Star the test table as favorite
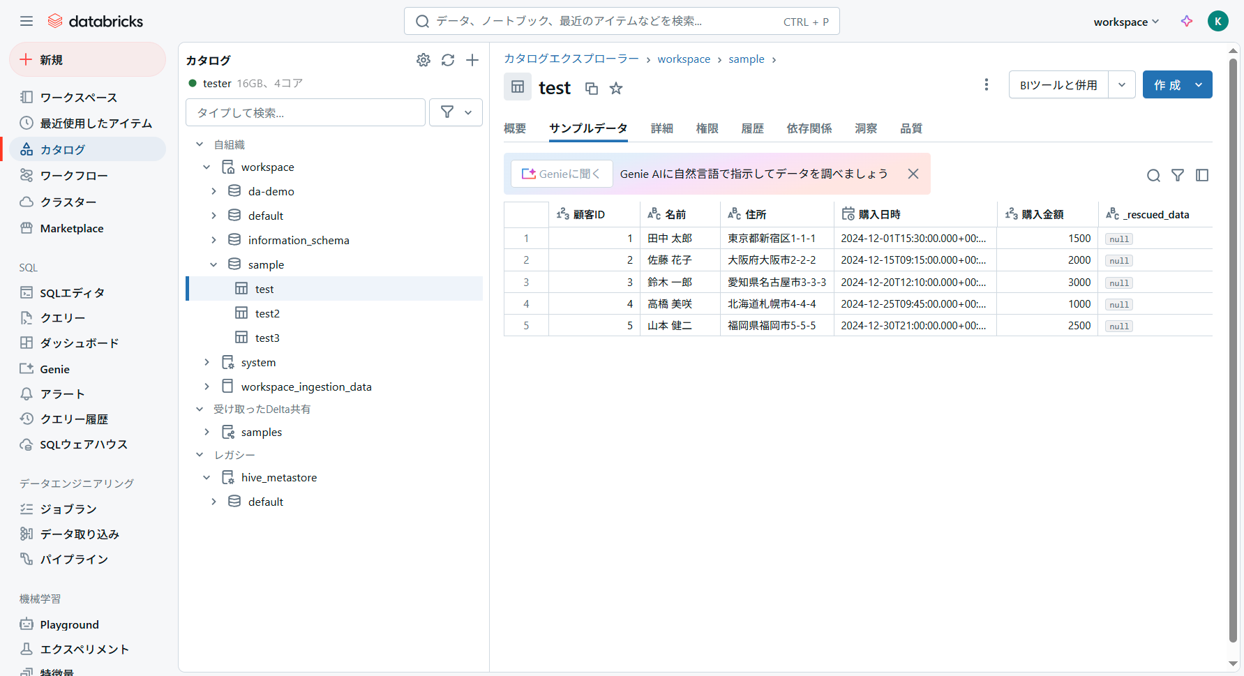Image resolution: width=1244 pixels, height=676 pixels. click(x=615, y=88)
